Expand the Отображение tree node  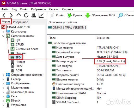[3, 84]
